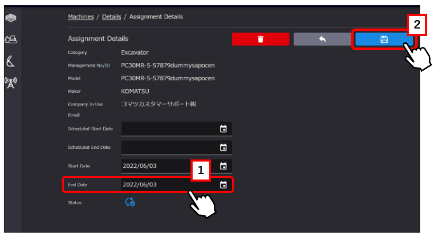Click the Category label
Image resolution: width=434 pixels, height=236 pixels.
[x=77, y=52]
